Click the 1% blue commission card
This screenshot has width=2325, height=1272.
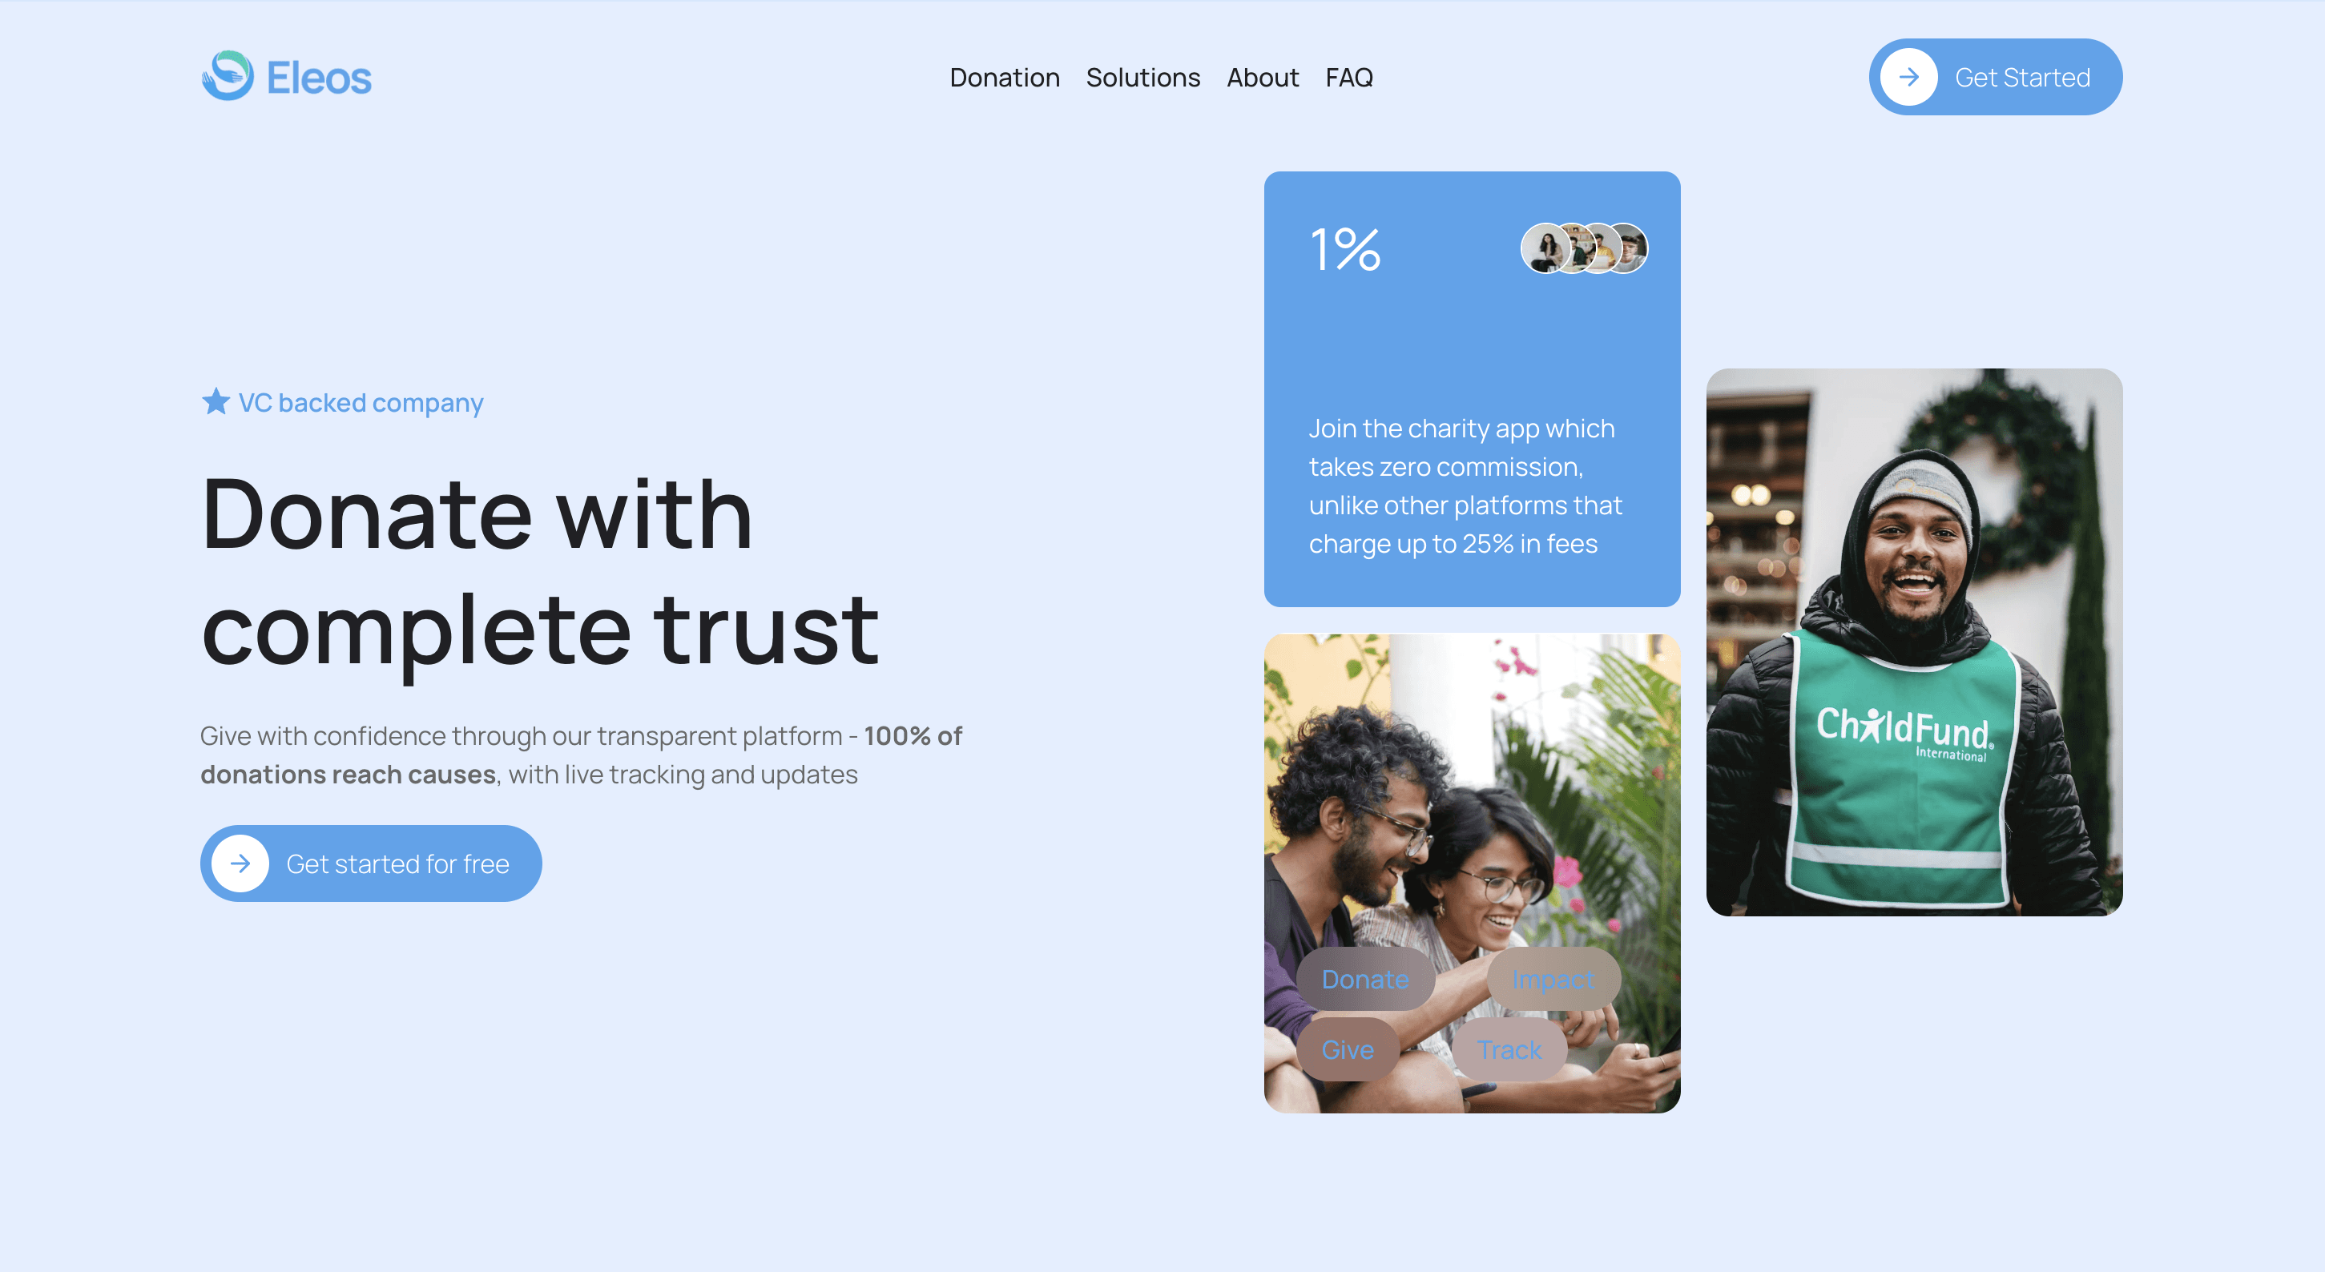pyautogui.click(x=1472, y=388)
